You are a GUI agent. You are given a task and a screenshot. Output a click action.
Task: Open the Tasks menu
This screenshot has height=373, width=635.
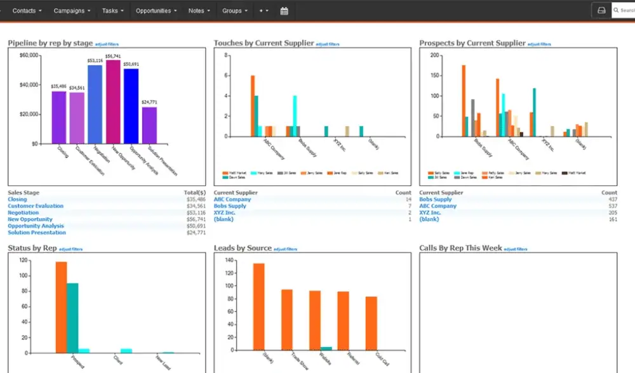click(113, 11)
